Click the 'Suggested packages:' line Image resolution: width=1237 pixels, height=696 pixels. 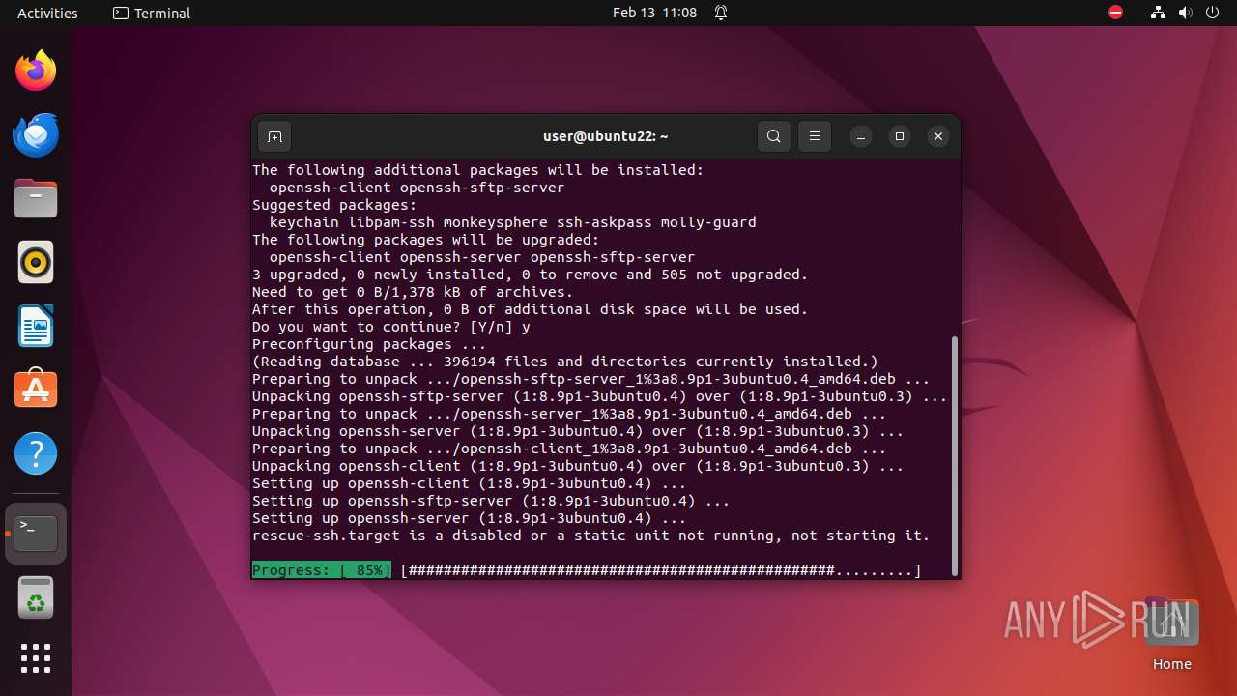click(x=334, y=205)
